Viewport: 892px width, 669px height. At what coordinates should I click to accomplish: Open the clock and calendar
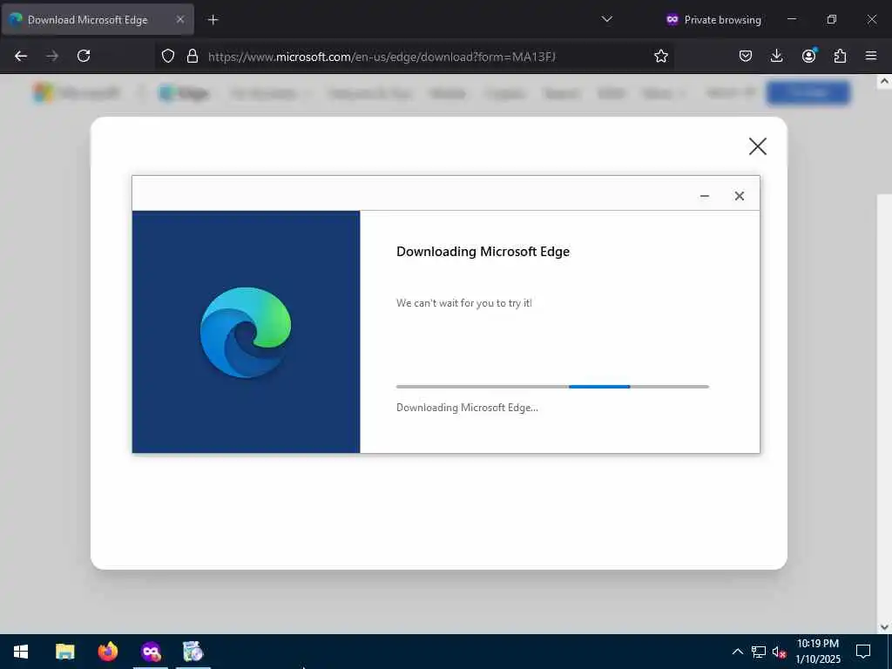(817, 652)
